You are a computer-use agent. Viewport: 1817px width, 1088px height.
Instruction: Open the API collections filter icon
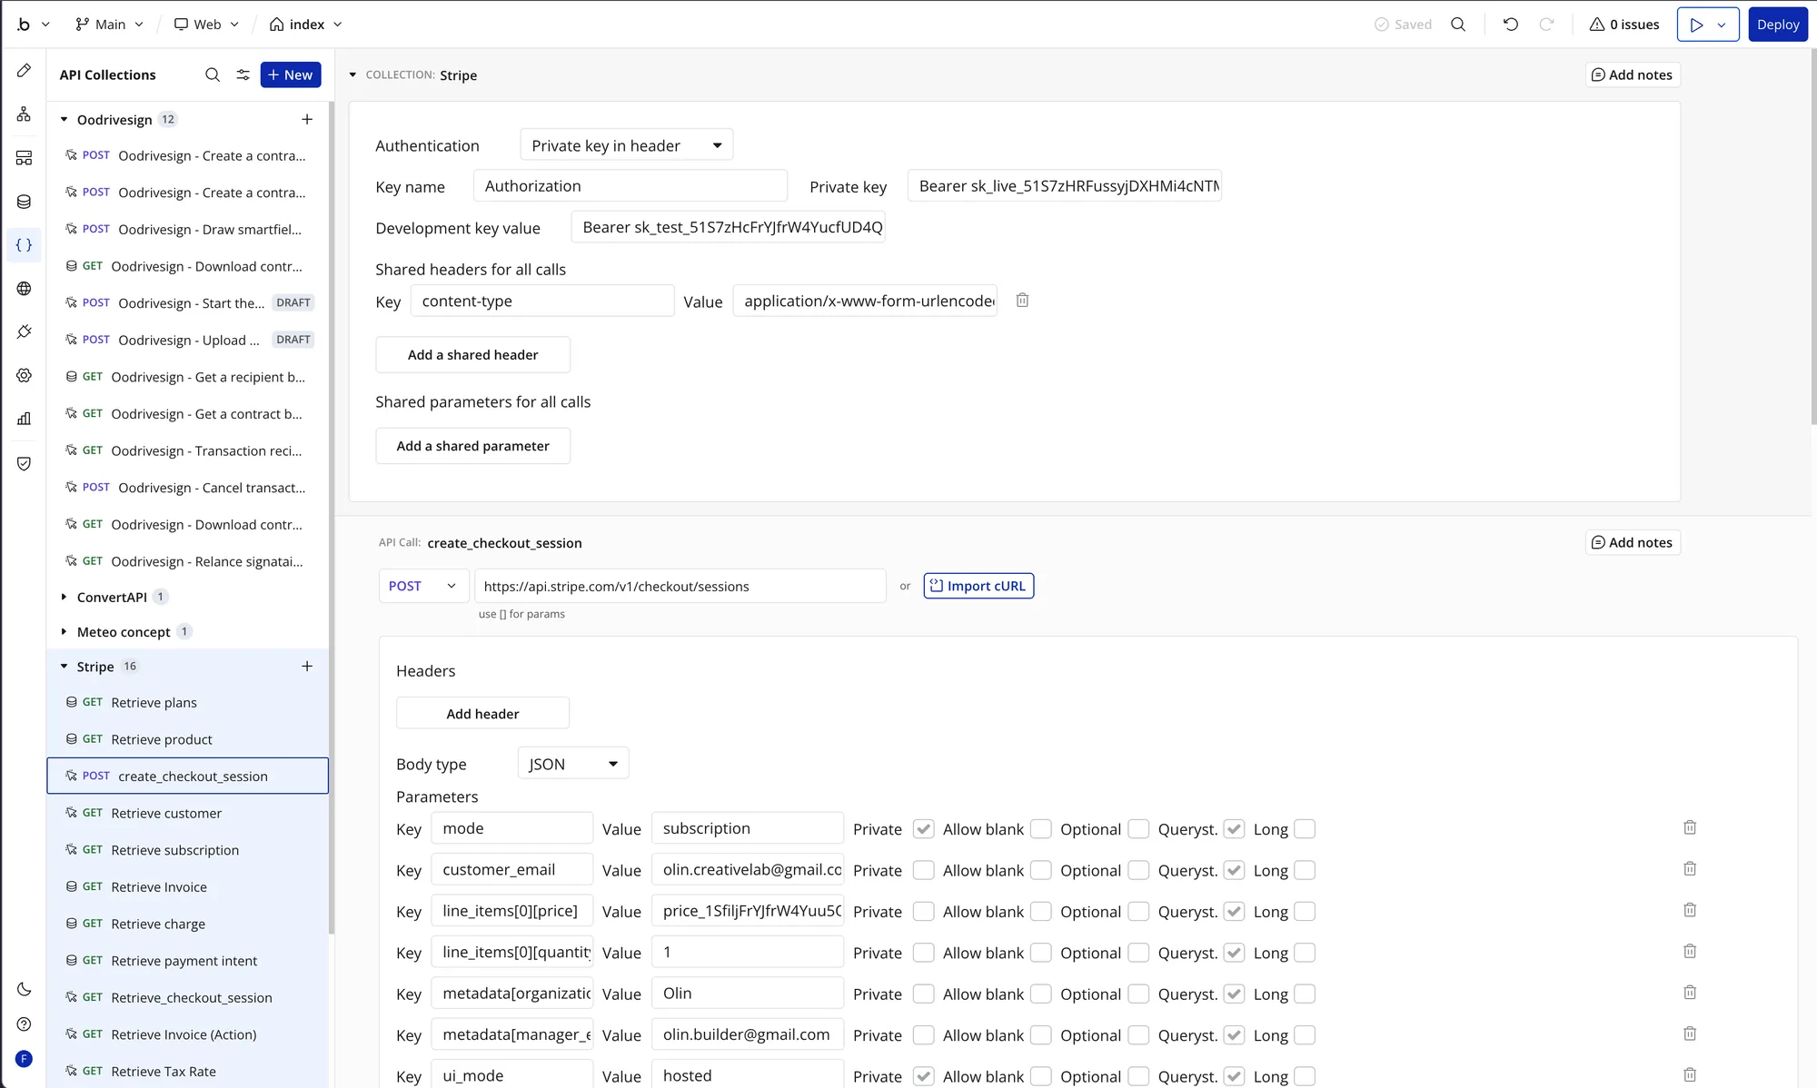coord(243,74)
